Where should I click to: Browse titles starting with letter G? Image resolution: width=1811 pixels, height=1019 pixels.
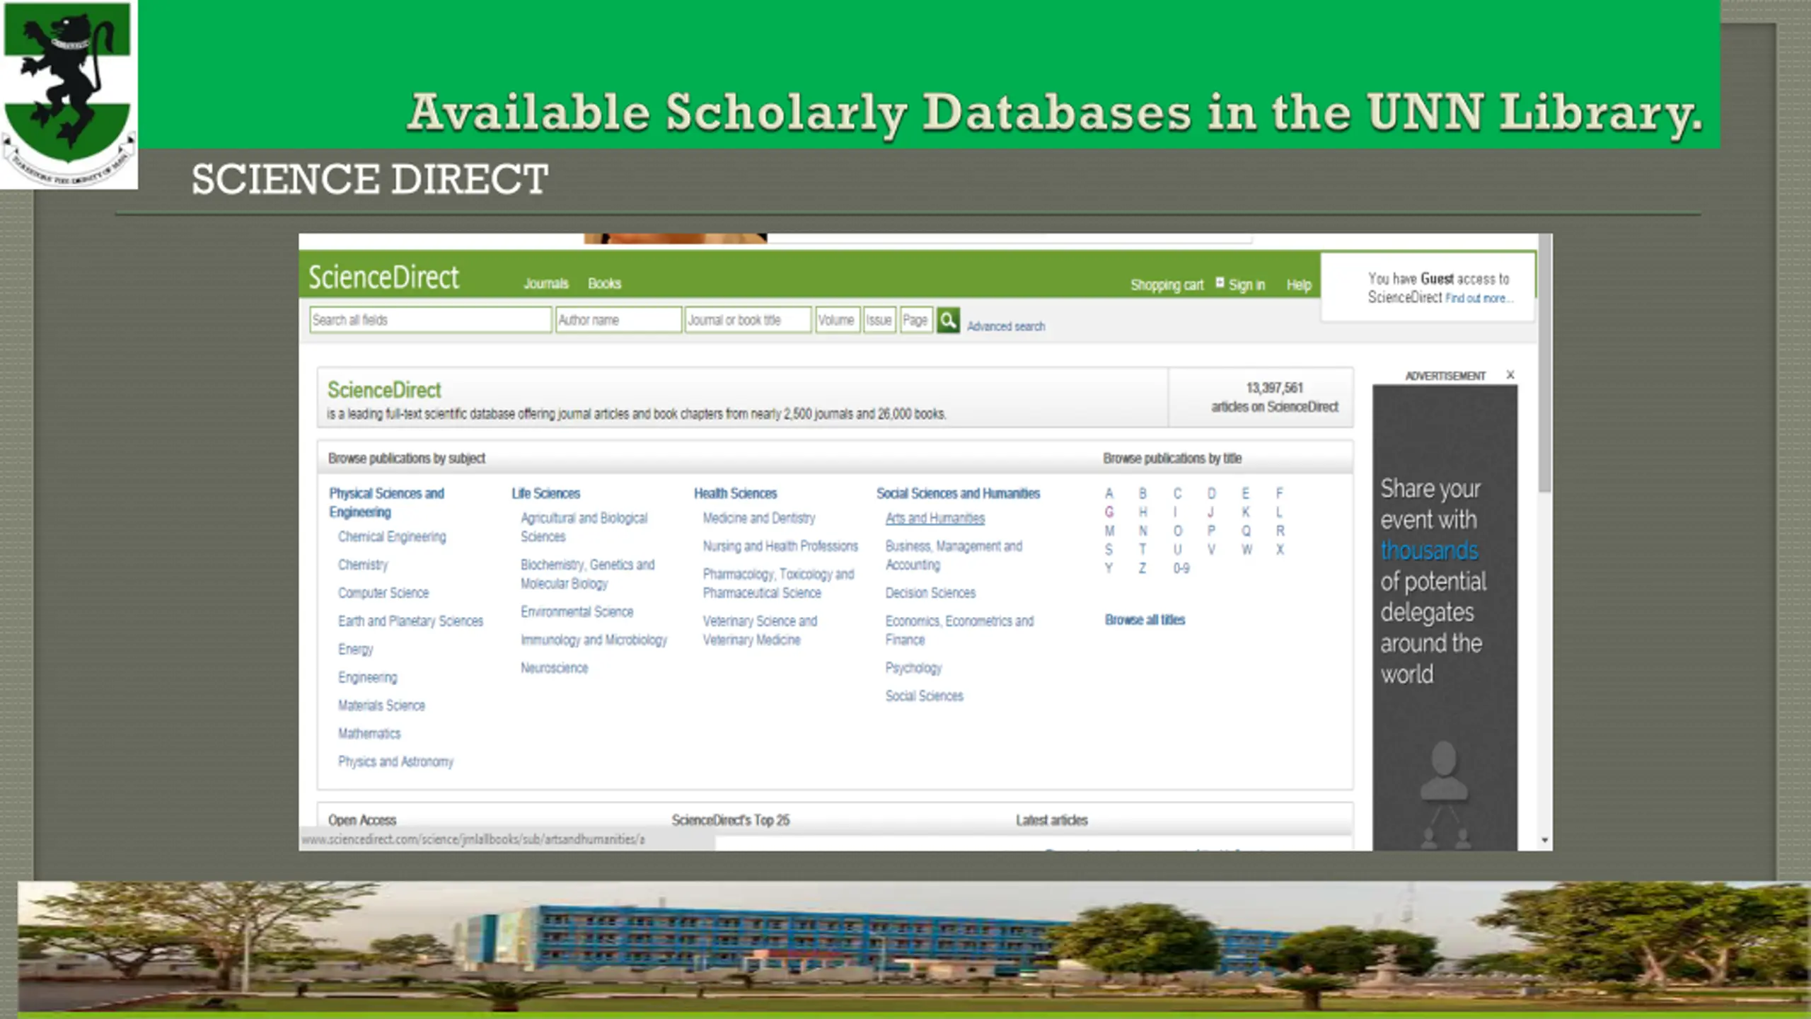point(1109,512)
